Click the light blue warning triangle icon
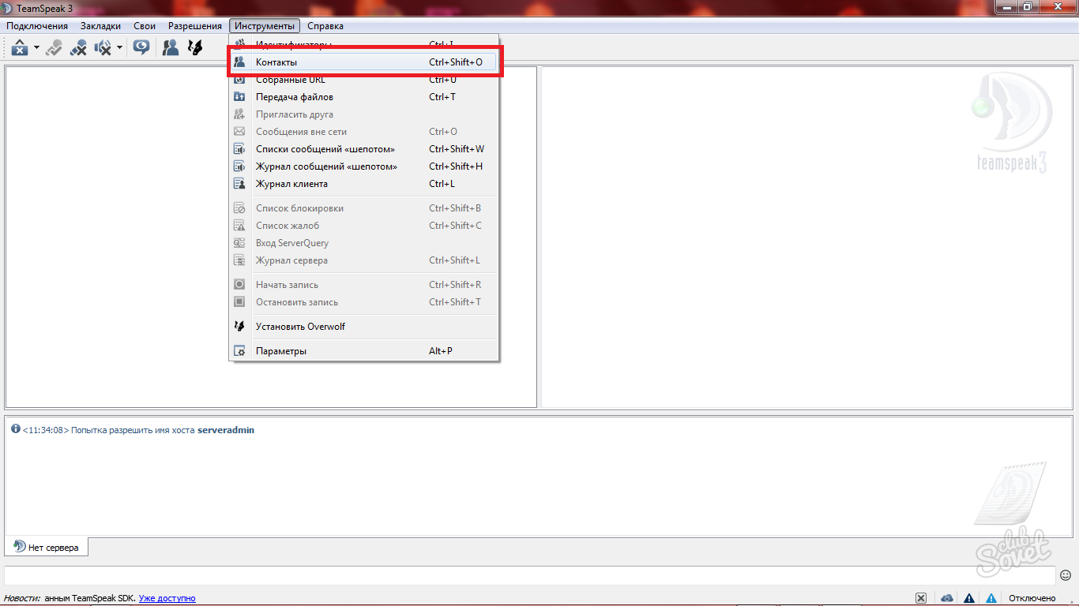 click(991, 598)
